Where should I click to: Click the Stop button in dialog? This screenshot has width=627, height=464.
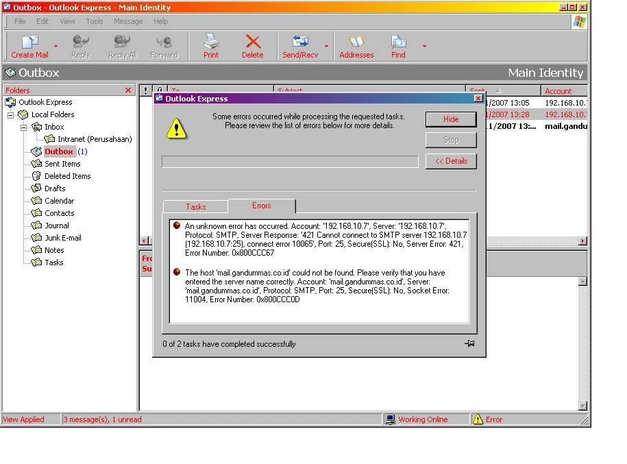click(x=451, y=140)
